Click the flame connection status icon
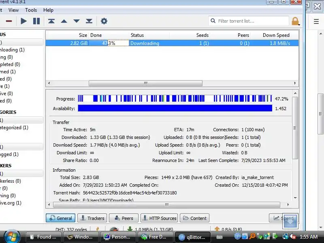 (x=98, y=229)
